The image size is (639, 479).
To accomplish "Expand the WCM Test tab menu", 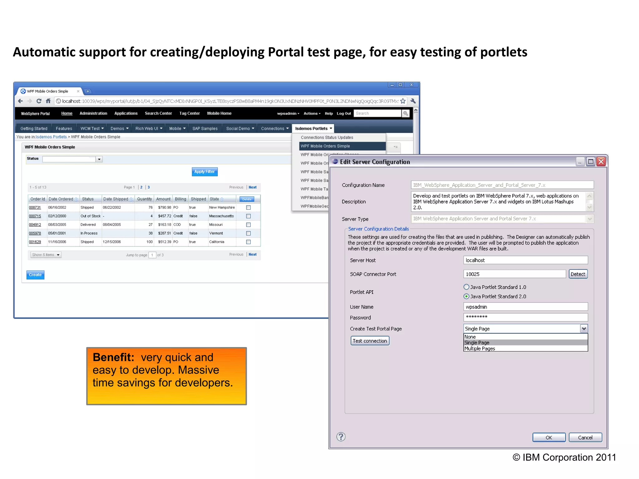I will click(102, 128).
